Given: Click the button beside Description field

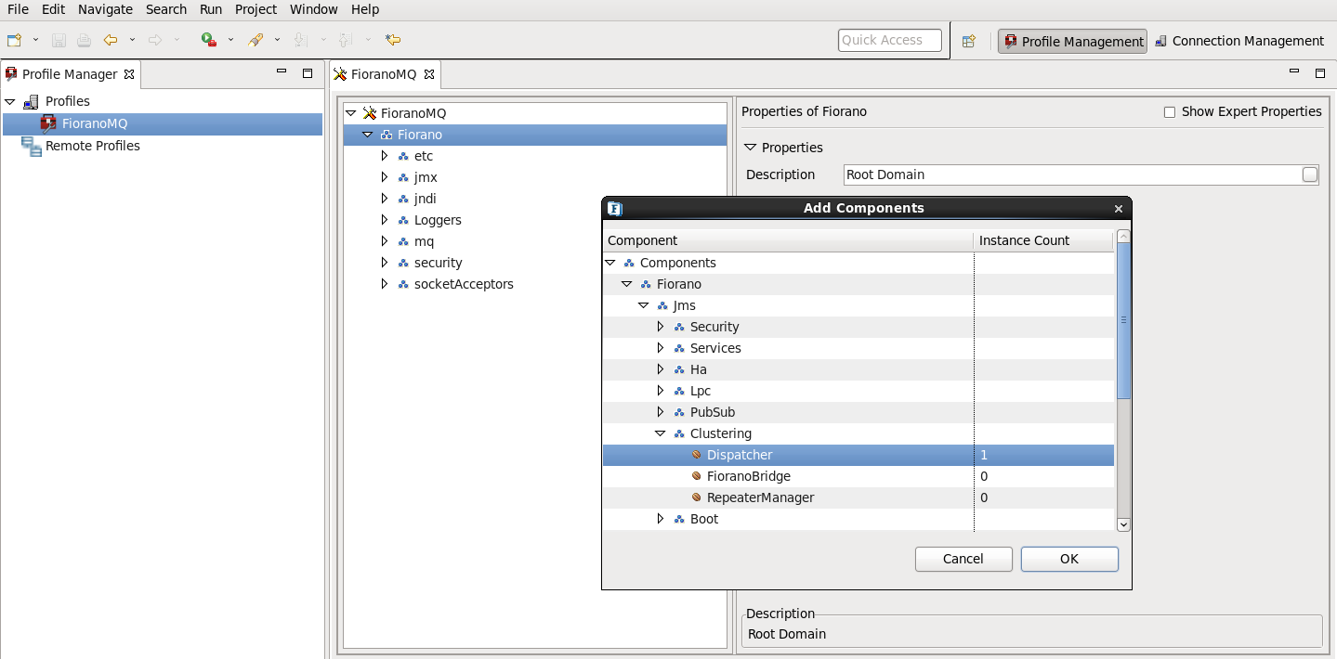Looking at the screenshot, I should point(1310,174).
